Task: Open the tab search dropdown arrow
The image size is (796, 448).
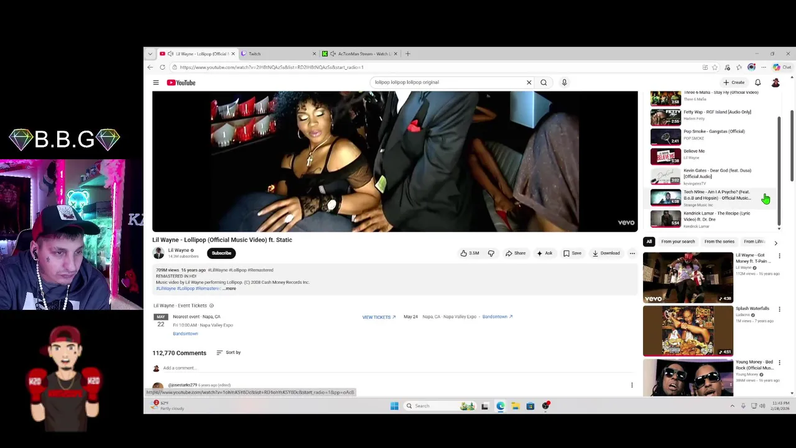Action: (150, 54)
